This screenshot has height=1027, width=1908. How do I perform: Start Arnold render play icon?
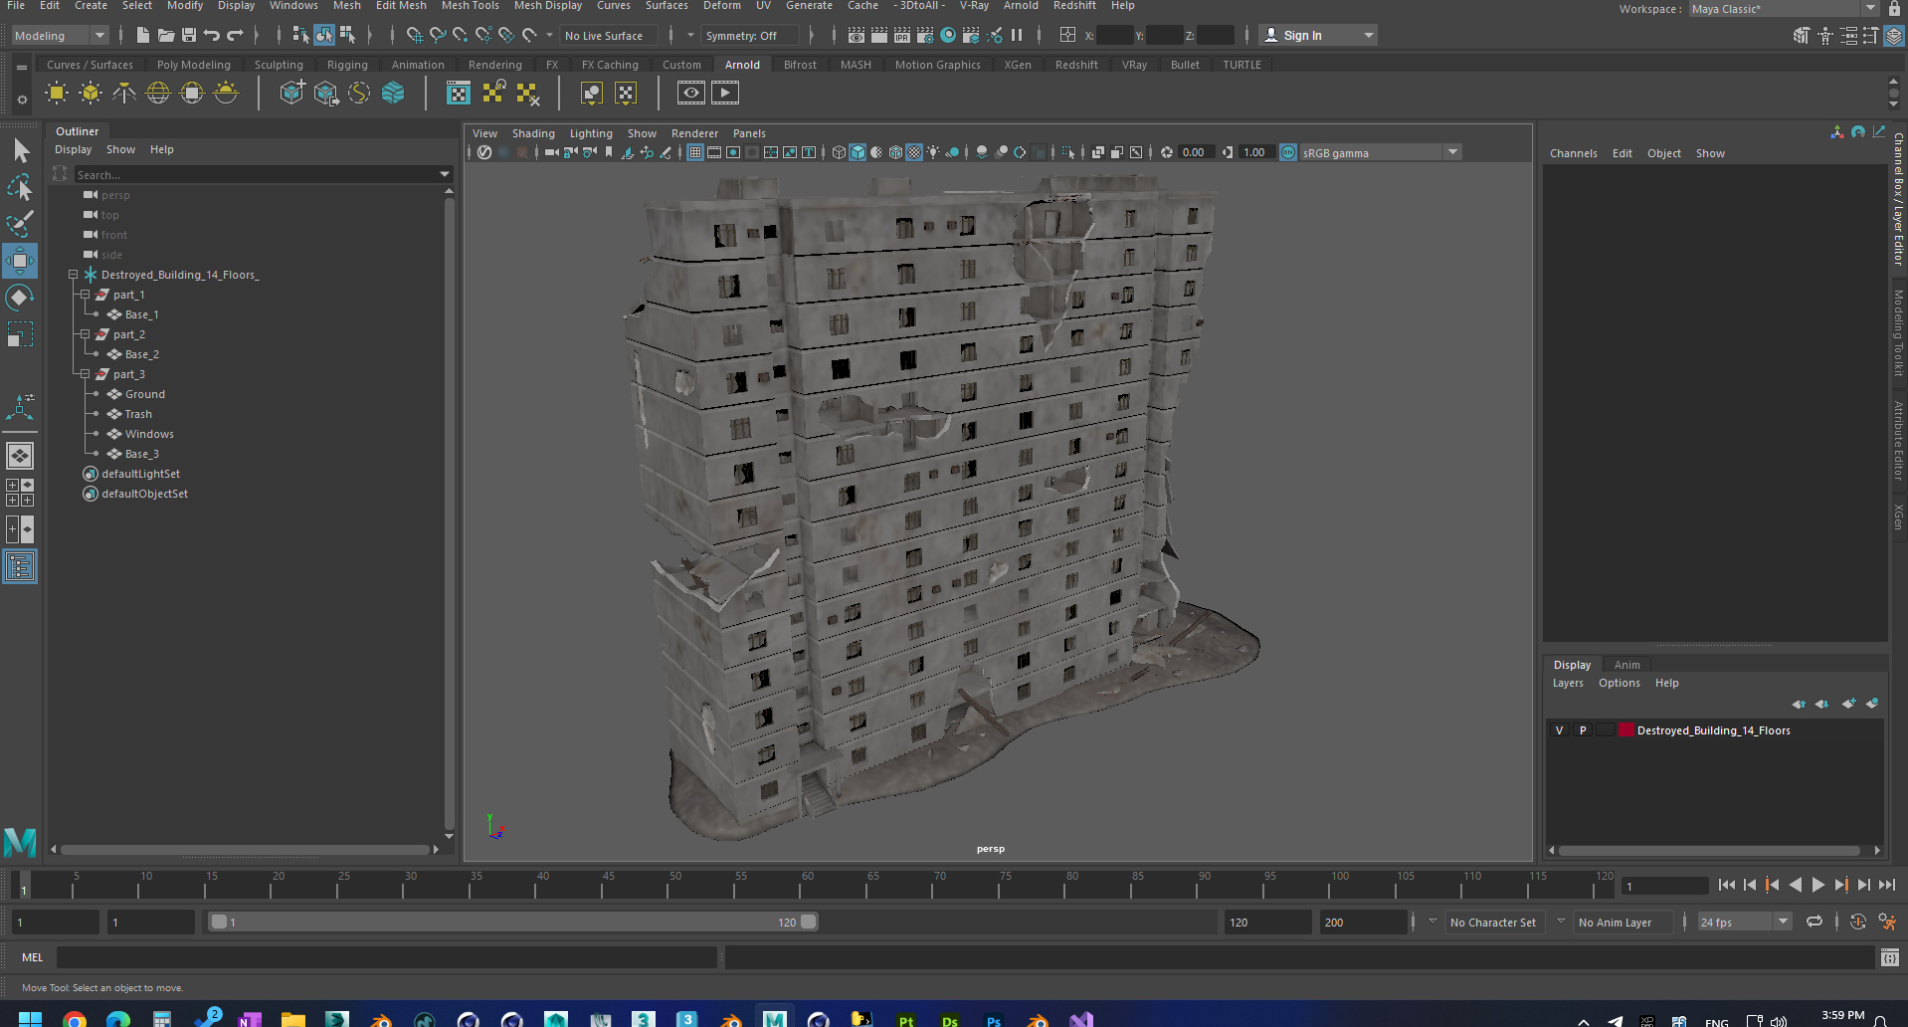coord(725,94)
